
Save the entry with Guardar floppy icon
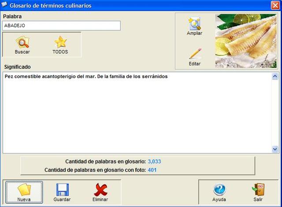click(x=62, y=189)
